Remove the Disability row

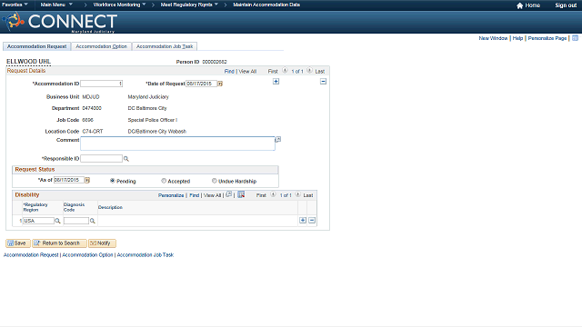click(x=312, y=220)
